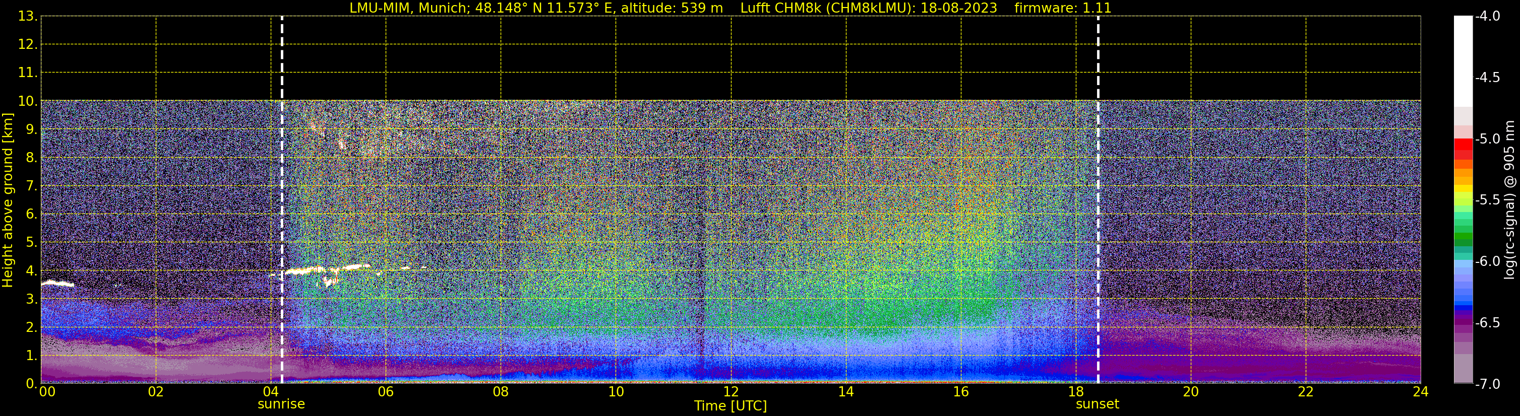Click the time axis tick label '20'
1520x416 pixels.
pyautogui.click(x=1191, y=392)
